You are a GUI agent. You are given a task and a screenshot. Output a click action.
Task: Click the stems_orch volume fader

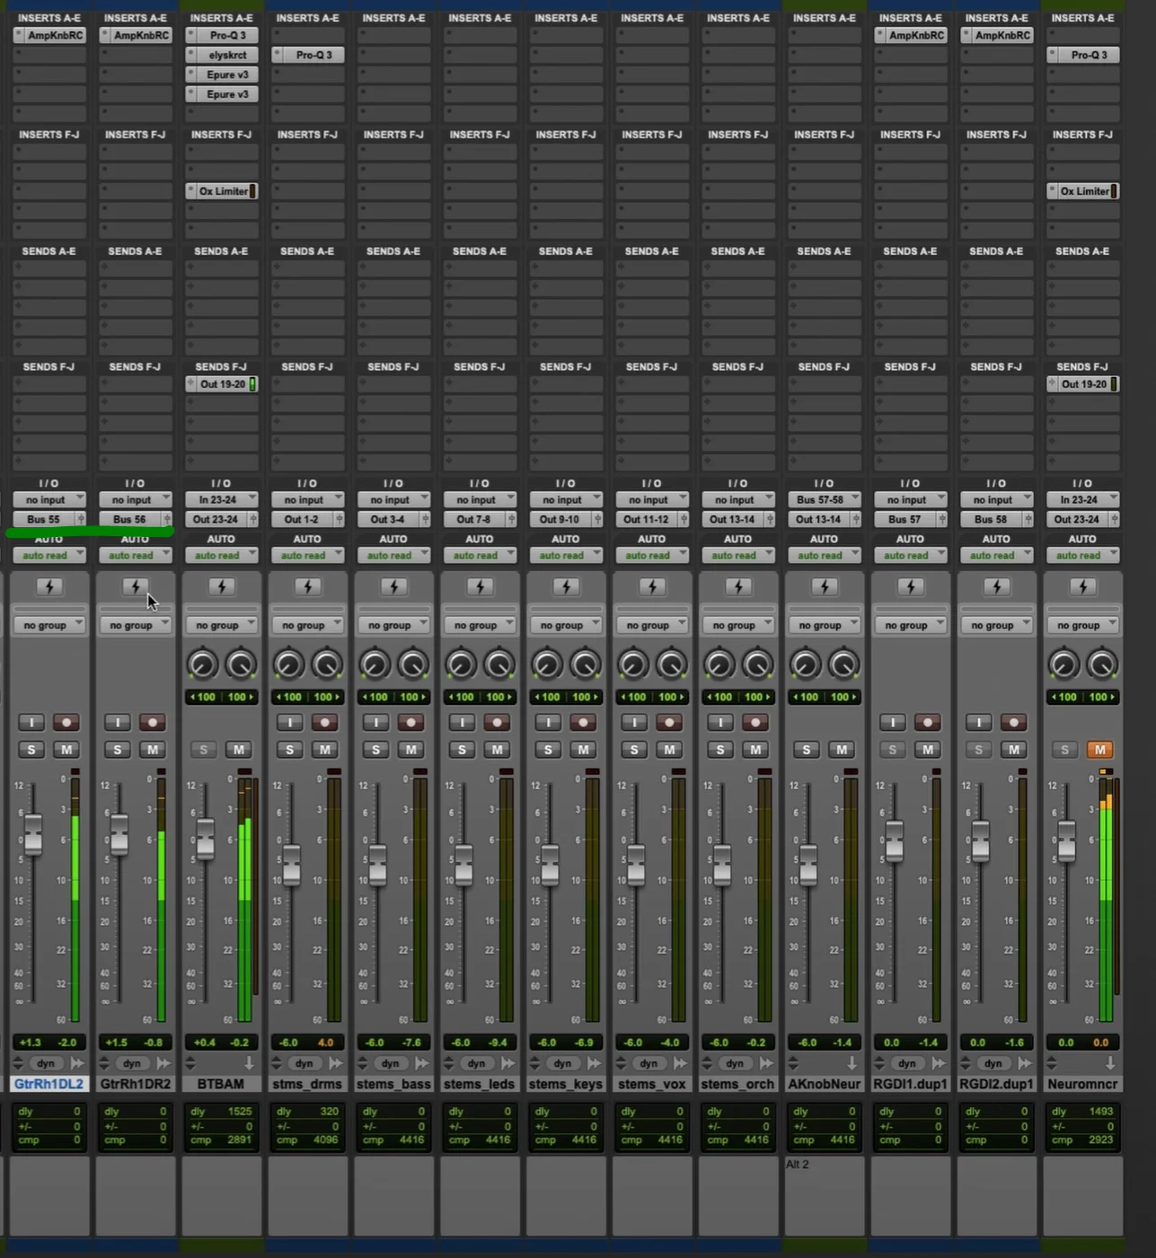tap(721, 866)
